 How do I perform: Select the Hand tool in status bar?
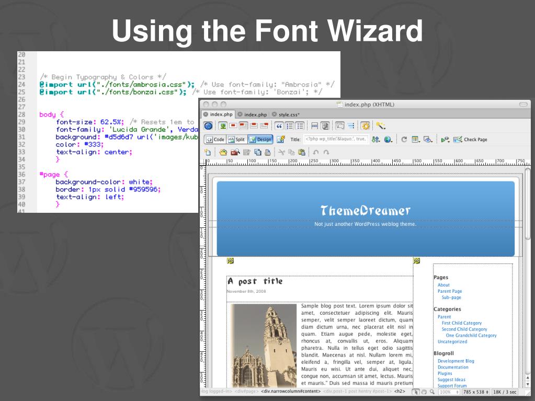425,392
